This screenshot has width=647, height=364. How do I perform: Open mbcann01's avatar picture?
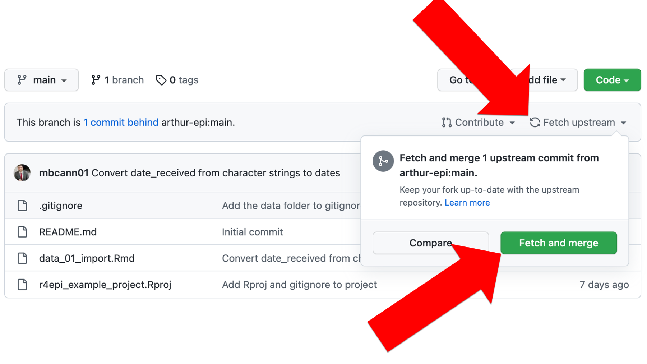coord(22,173)
